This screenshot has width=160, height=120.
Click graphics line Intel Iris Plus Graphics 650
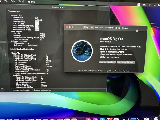coord(116,55)
